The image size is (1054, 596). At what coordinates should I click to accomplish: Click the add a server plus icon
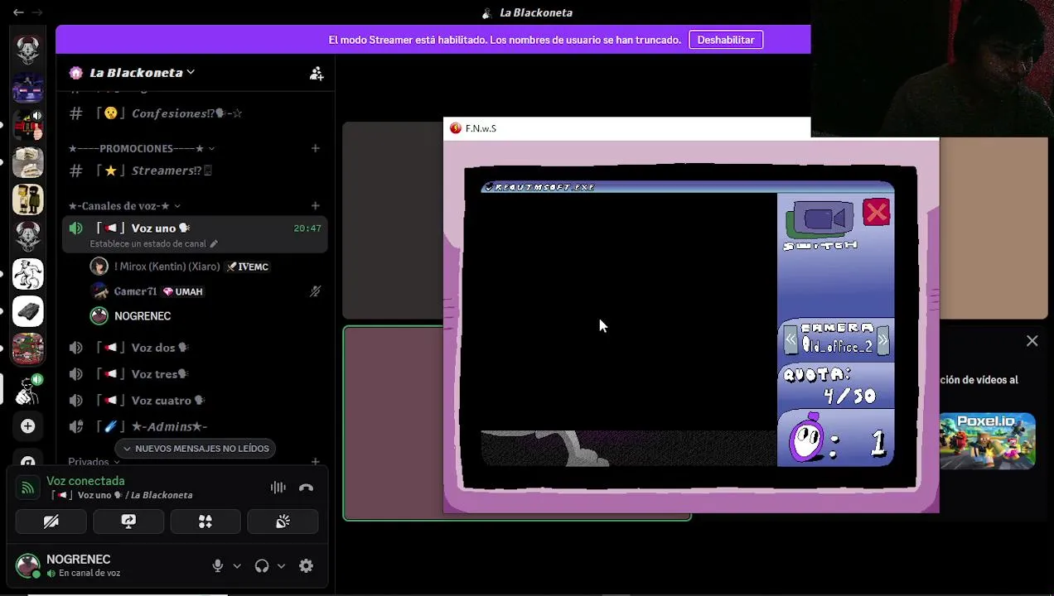pyautogui.click(x=28, y=425)
